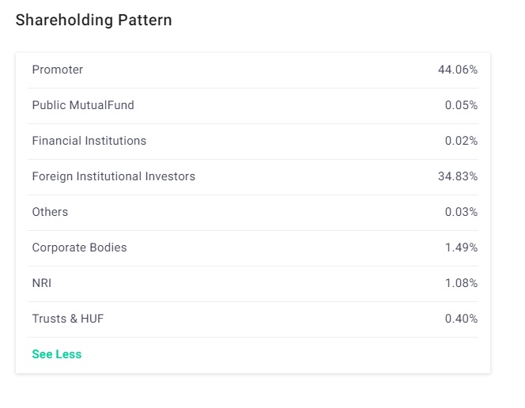Click the Shareholding Pattern heading
The width and height of the screenshot is (525, 408).
pos(93,21)
